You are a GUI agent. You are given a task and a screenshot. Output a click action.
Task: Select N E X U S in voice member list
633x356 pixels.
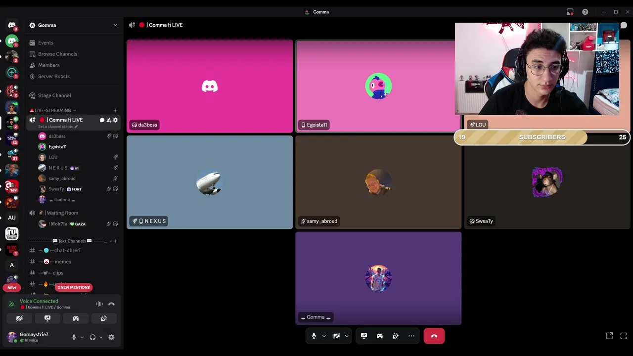[78, 168]
